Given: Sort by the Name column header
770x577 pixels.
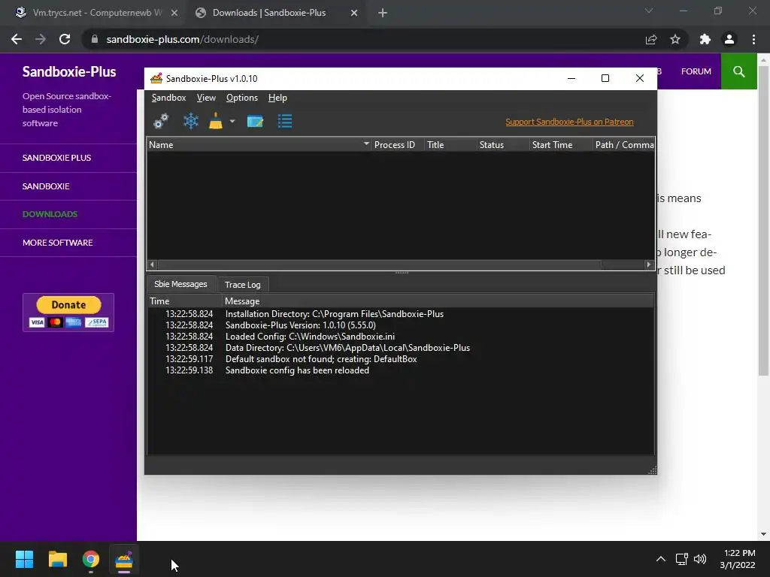Looking at the screenshot, I should (x=259, y=145).
